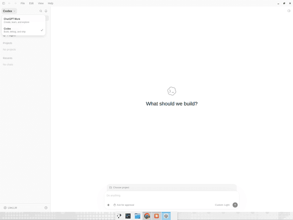Switch to the Chrome browser taskbar icon

(x=147, y=216)
